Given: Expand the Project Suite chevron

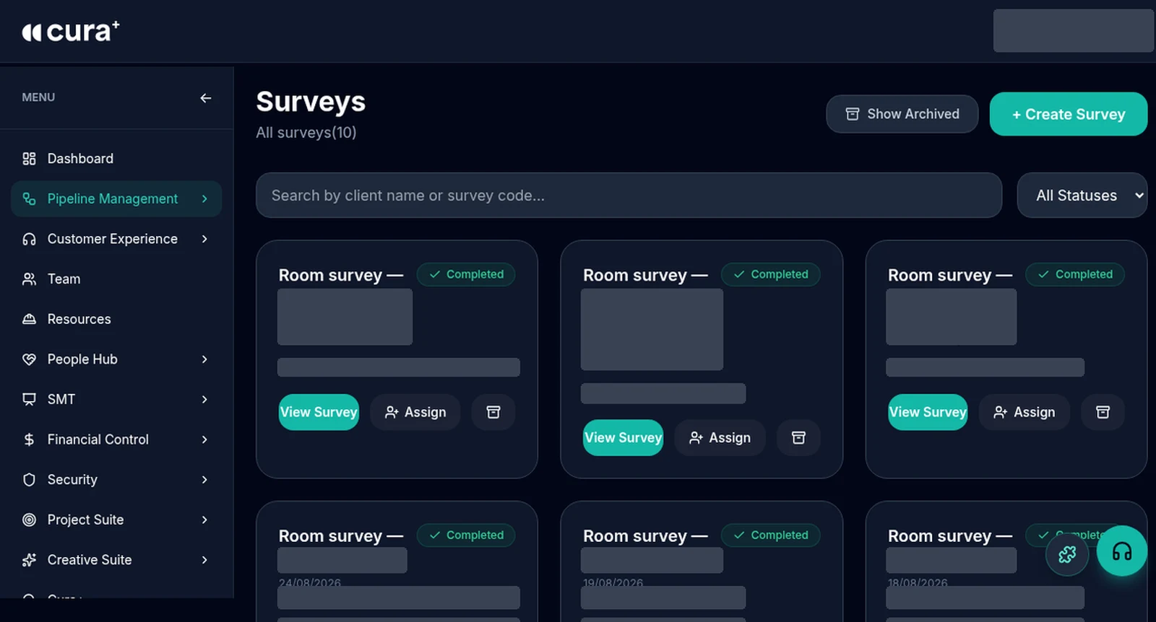Looking at the screenshot, I should click(204, 520).
